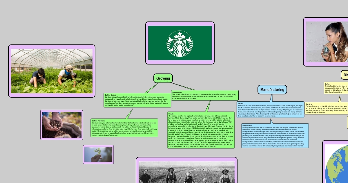Select the Coffee Farmers note box
This screenshot has height=183, width=348.
click(124, 128)
